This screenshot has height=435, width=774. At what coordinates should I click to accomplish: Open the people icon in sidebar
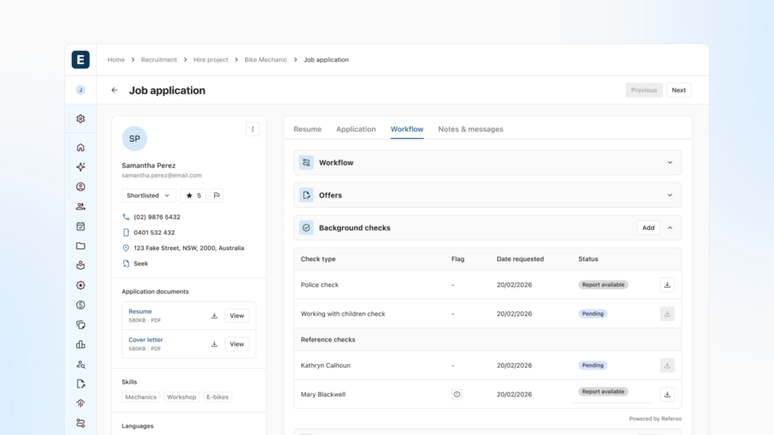[80, 207]
